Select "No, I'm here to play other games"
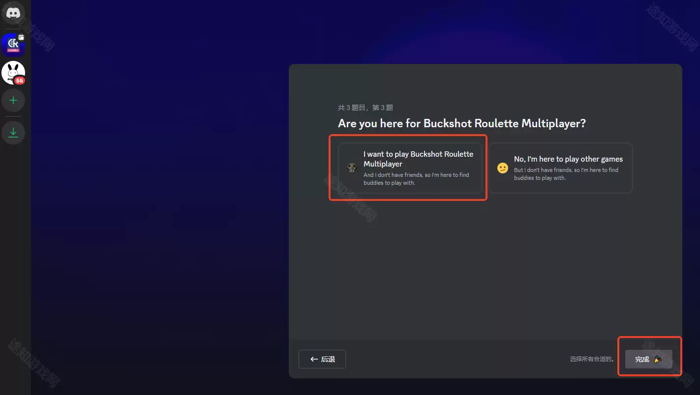 pos(561,168)
